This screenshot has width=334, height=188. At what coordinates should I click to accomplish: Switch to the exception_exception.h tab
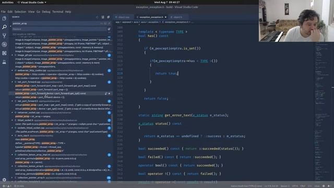click(x=151, y=17)
